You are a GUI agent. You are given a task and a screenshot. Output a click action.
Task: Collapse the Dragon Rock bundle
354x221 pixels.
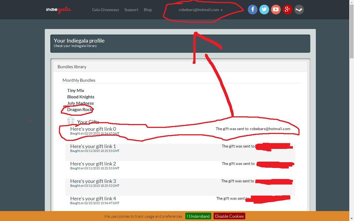[x=80, y=109]
